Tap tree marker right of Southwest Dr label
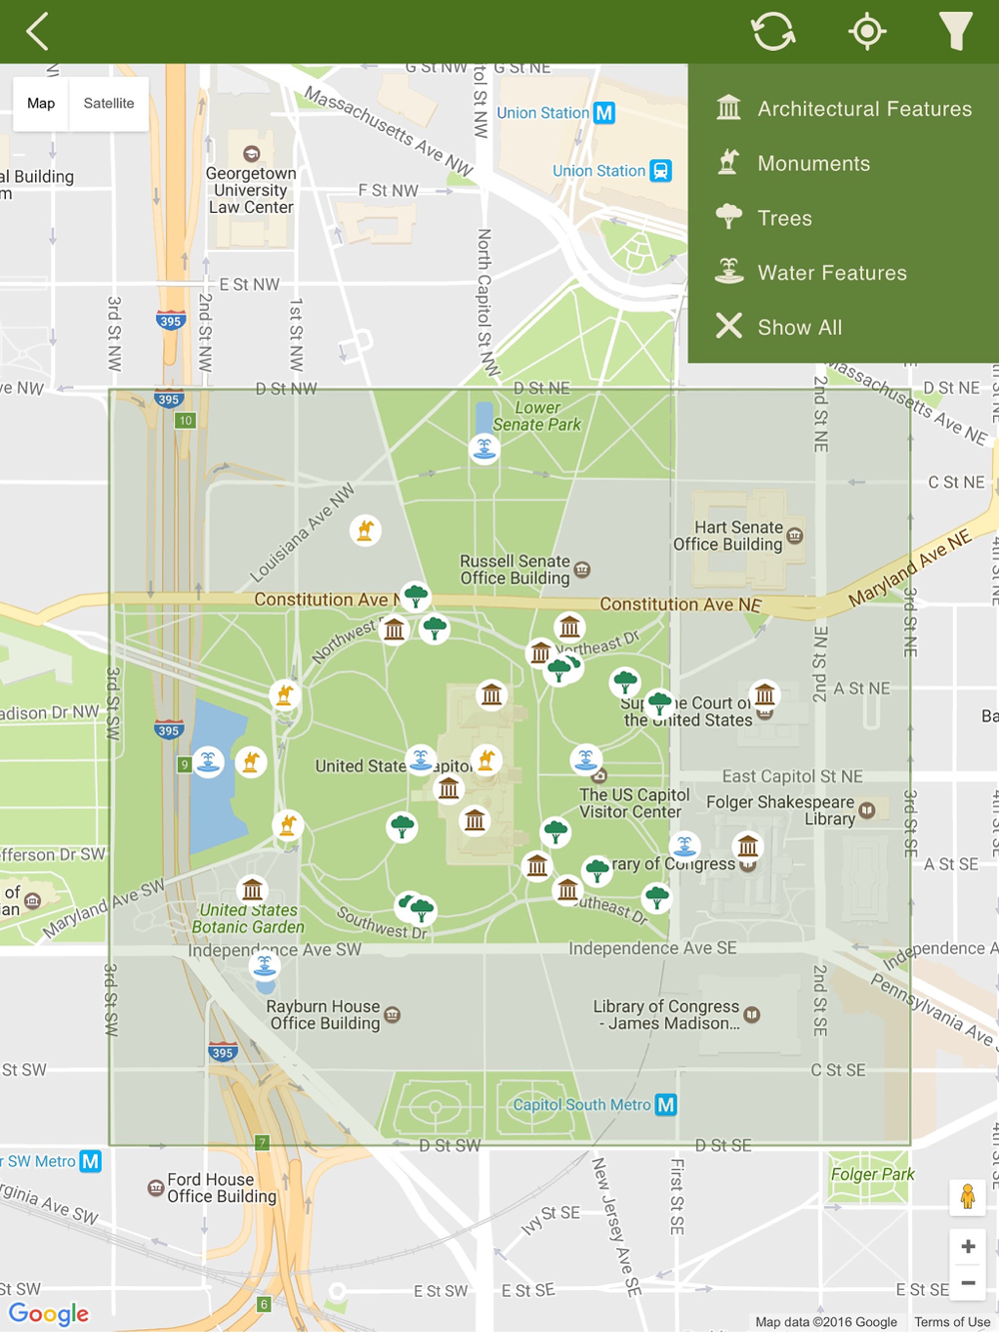The height and width of the screenshot is (1333, 999). pos(422,909)
